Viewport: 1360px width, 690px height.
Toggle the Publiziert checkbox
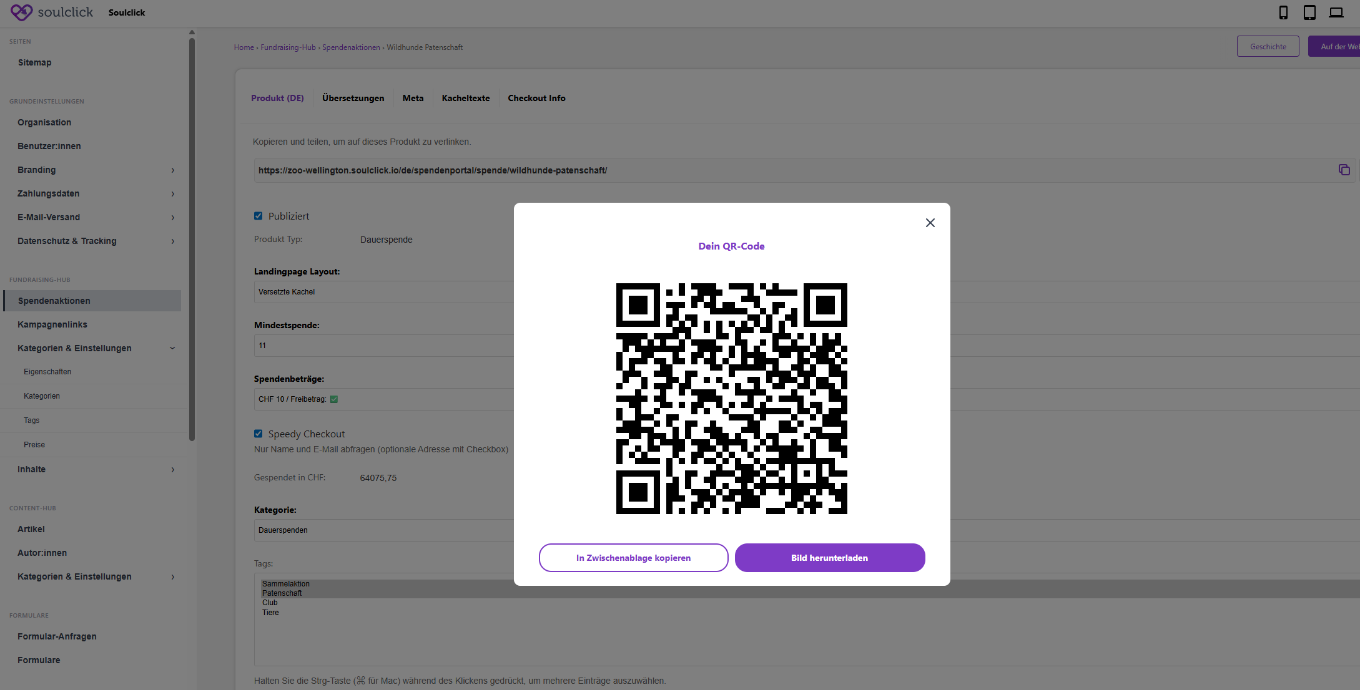258,216
